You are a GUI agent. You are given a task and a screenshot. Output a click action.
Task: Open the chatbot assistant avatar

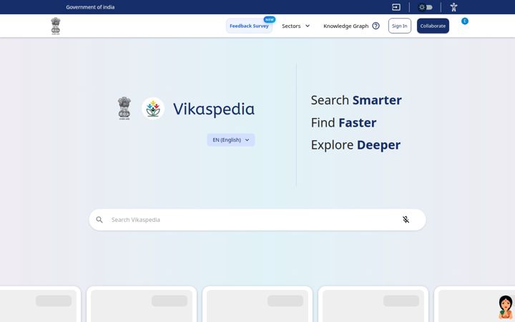505,307
